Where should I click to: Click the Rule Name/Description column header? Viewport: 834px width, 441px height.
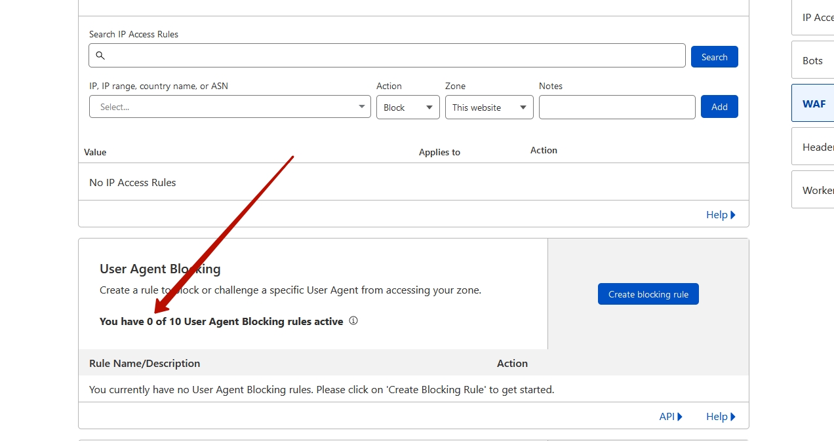coord(144,363)
